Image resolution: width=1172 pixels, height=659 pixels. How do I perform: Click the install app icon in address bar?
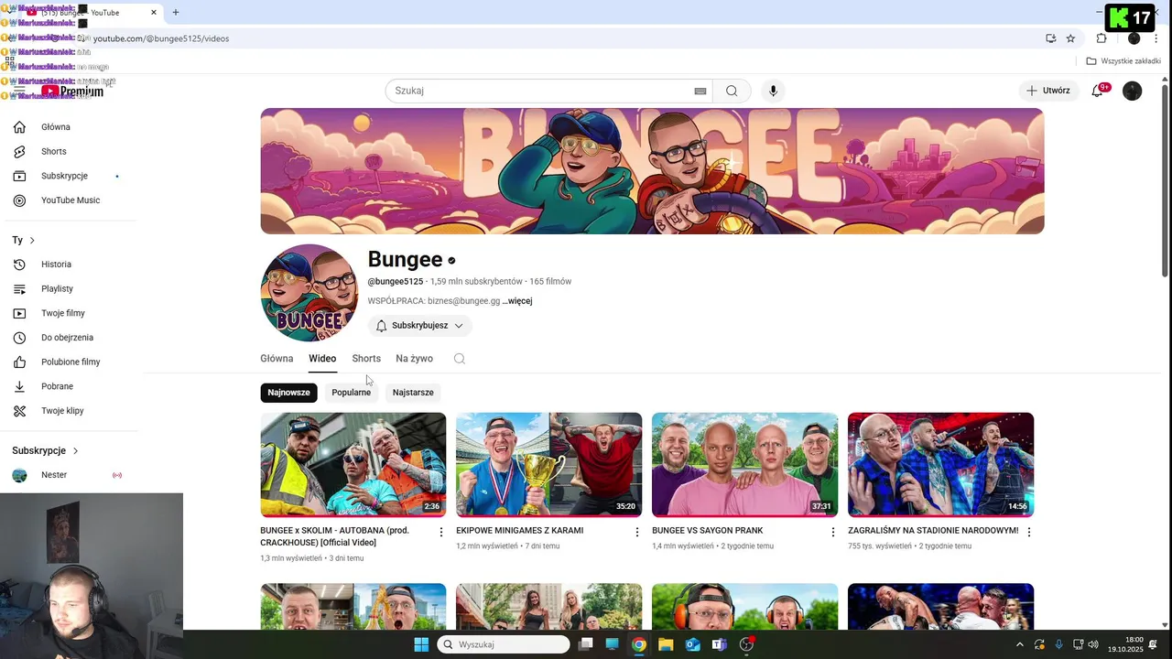[1051, 38]
